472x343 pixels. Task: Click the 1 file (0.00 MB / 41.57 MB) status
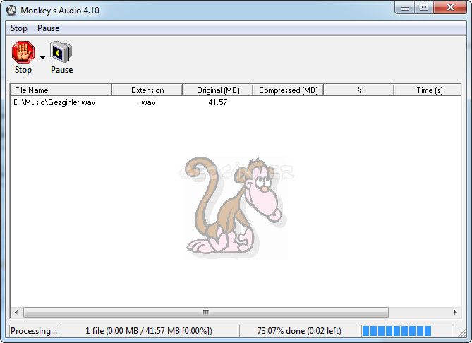149,331
